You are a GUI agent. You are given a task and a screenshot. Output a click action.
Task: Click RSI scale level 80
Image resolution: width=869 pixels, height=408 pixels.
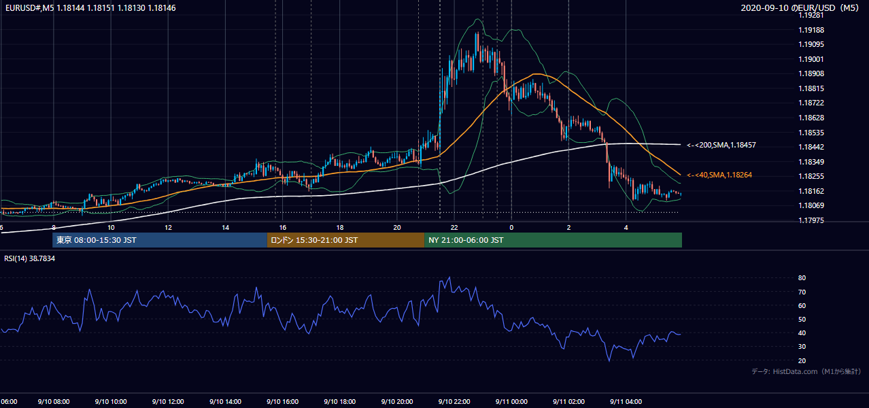pos(802,278)
